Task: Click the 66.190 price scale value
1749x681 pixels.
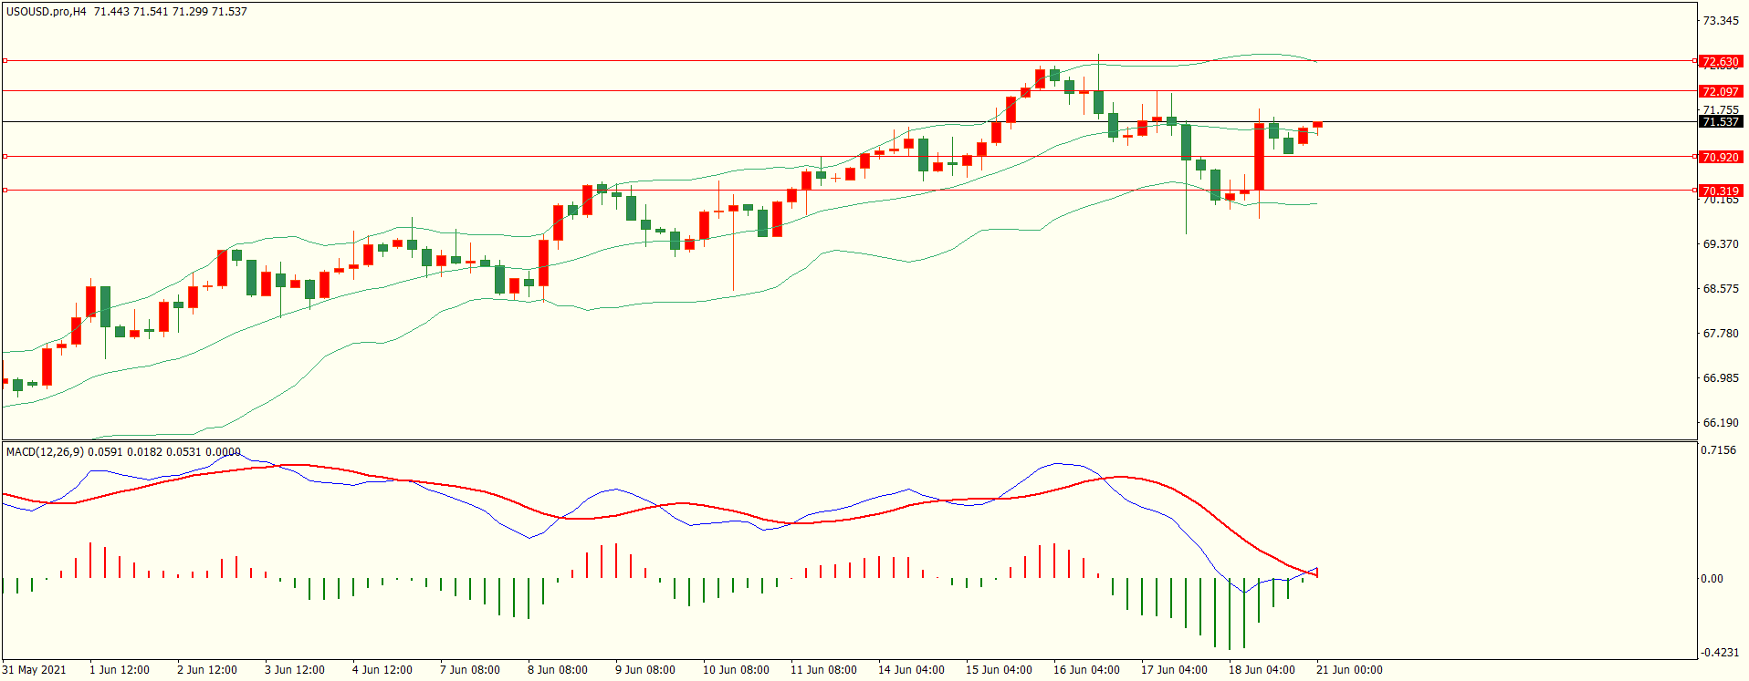Action: point(1720,423)
